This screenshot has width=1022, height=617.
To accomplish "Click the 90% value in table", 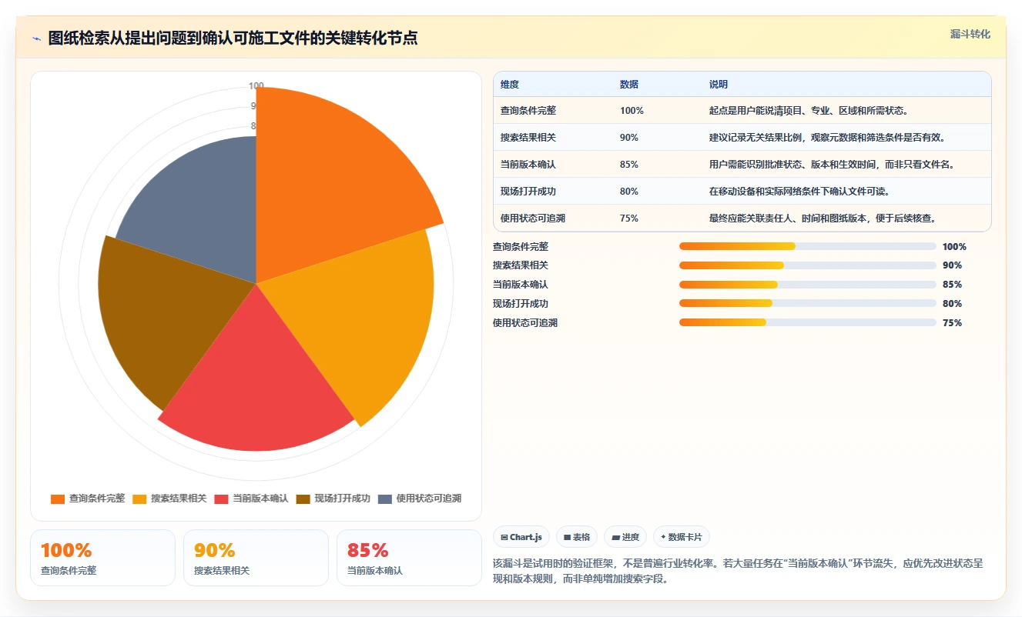I will [x=629, y=138].
